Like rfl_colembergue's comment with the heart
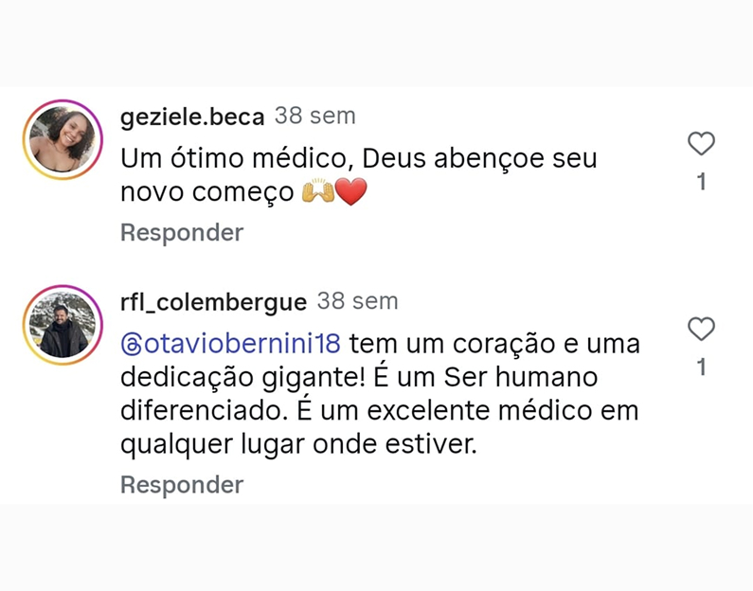The image size is (753, 591). (701, 330)
